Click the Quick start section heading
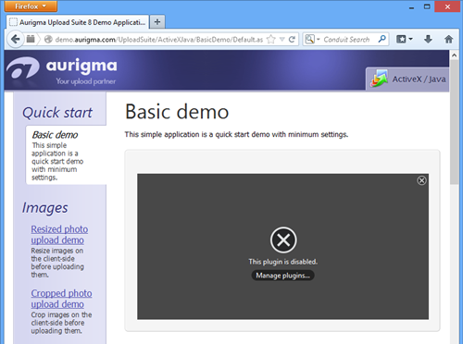 pyautogui.click(x=57, y=112)
